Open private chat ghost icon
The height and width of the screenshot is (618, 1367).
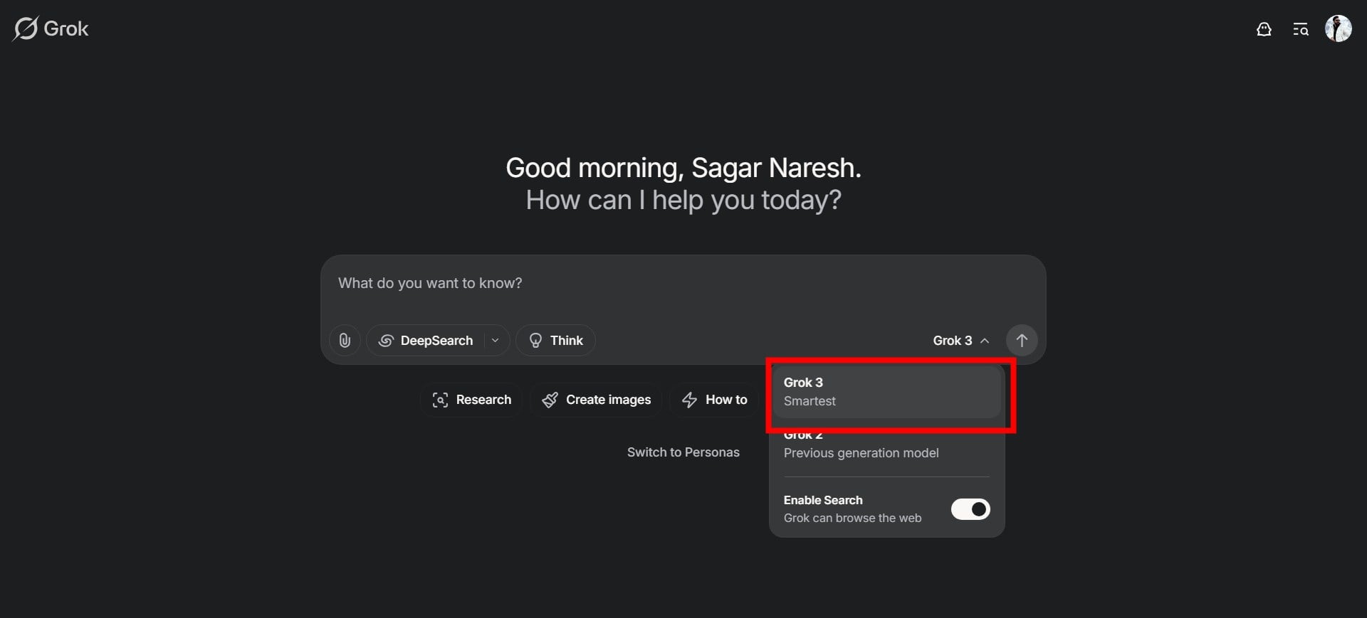(x=1264, y=29)
